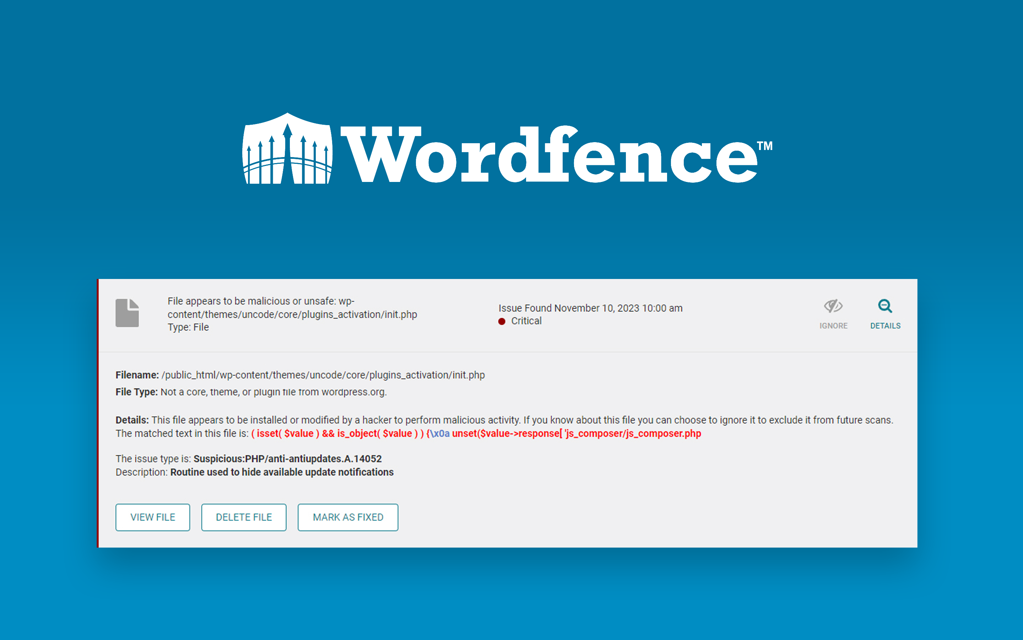Click the red matched code text
The height and width of the screenshot is (640, 1023).
pyautogui.click(x=476, y=434)
